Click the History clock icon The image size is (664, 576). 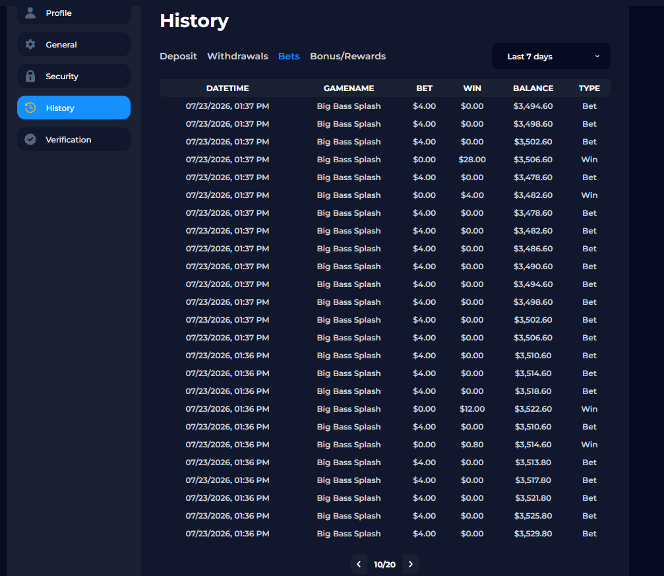click(30, 108)
